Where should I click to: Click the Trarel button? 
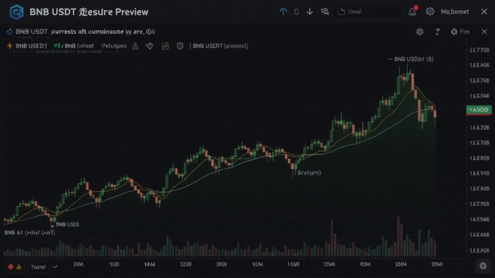click(38, 267)
